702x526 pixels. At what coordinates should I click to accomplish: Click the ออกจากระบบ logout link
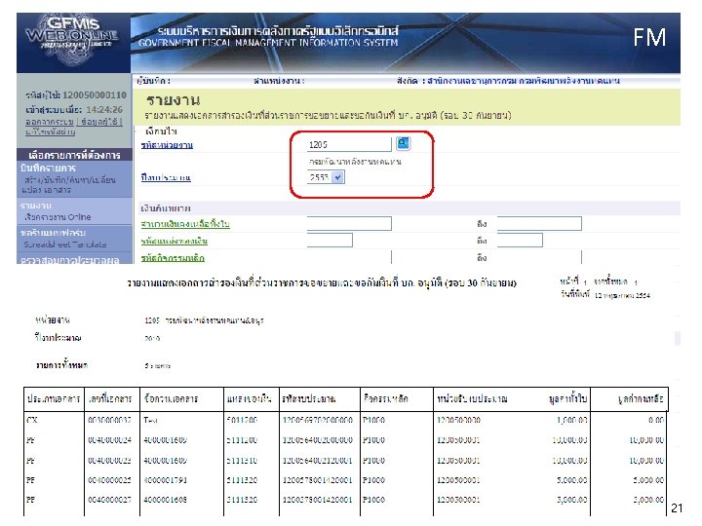tap(50, 122)
